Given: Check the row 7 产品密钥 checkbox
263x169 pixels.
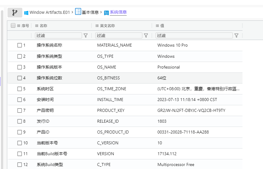Looking at the screenshot, I should click(20, 110).
